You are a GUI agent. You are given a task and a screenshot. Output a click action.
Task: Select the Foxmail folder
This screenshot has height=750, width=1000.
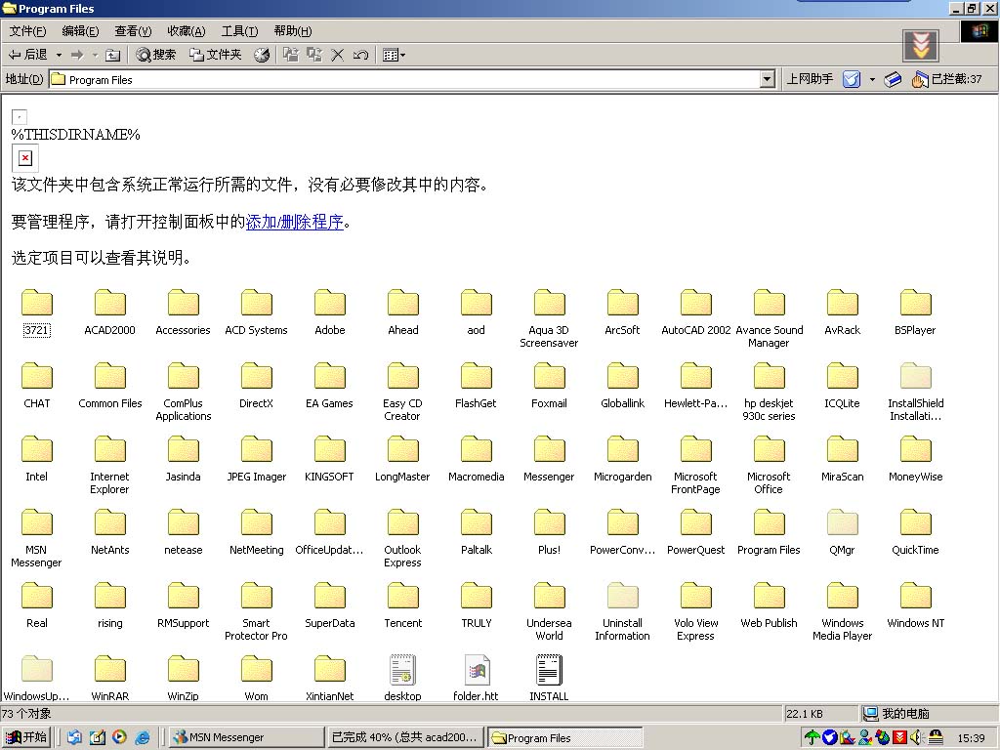549,386
